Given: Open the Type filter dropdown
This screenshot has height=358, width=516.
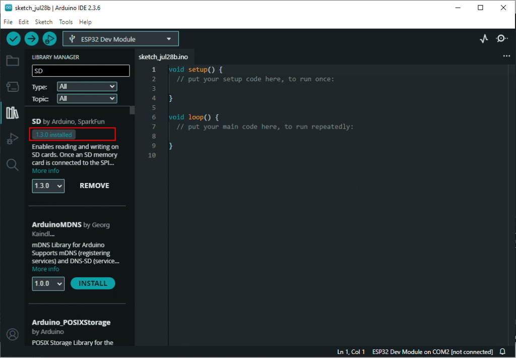Looking at the screenshot, I should tap(87, 86).
